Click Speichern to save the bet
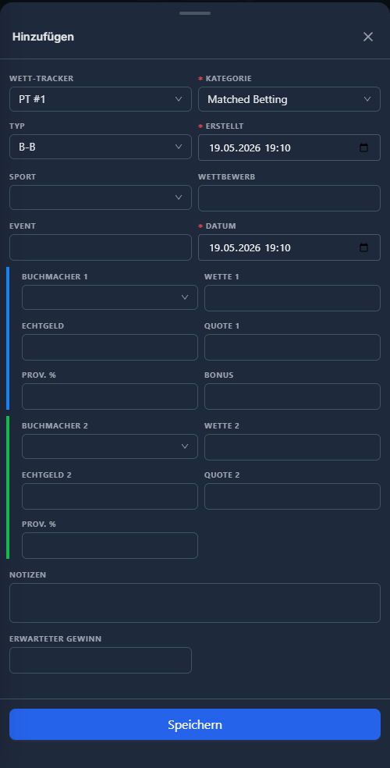The image size is (390, 768). point(195,724)
